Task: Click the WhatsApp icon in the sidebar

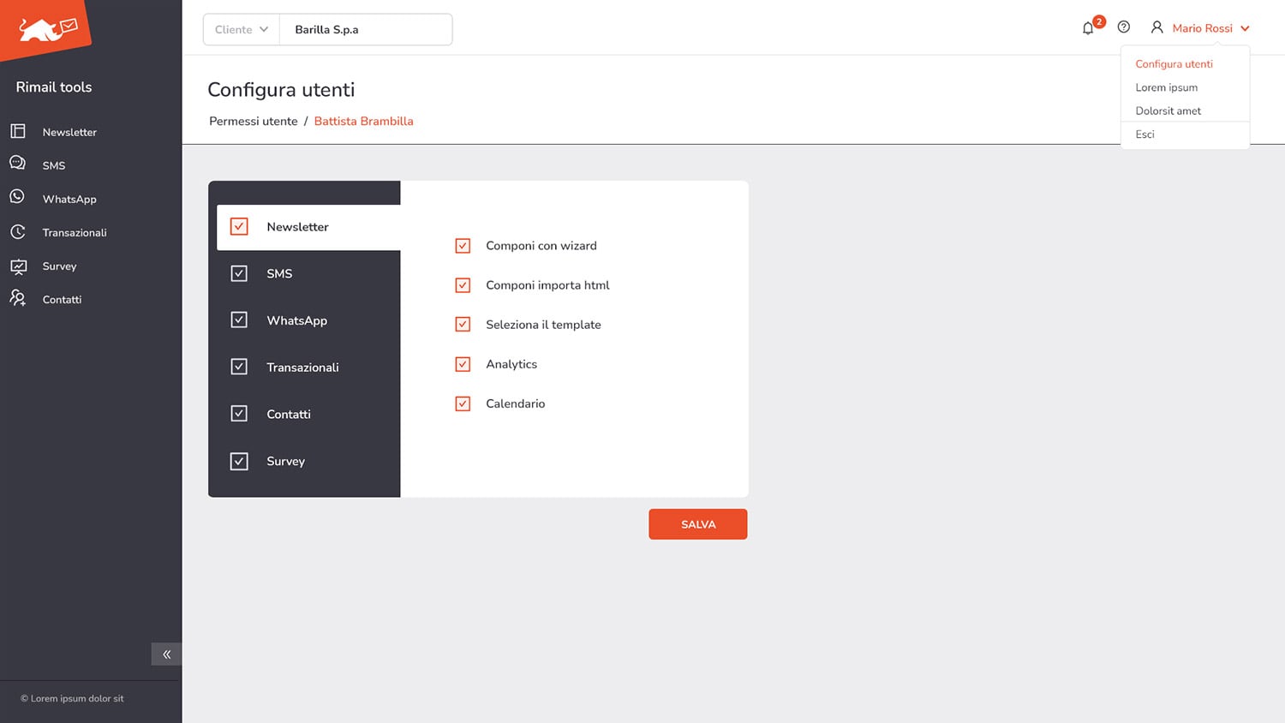Action: click(18, 197)
